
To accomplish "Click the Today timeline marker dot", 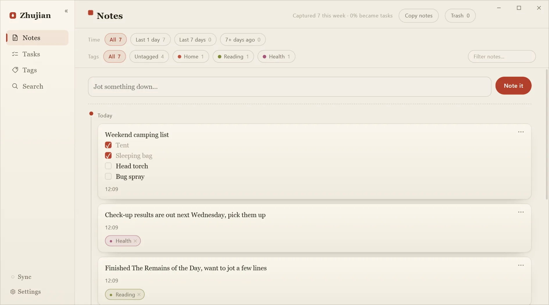I will 91,114.
